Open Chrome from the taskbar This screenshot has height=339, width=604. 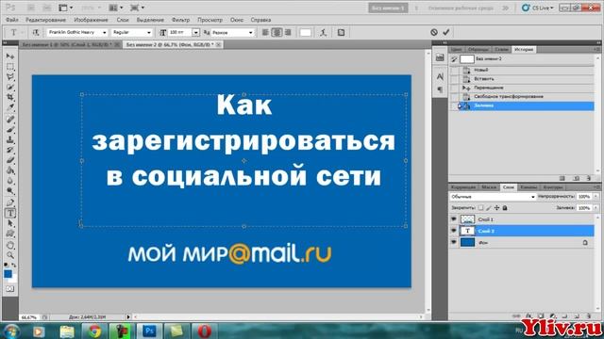tap(94, 331)
